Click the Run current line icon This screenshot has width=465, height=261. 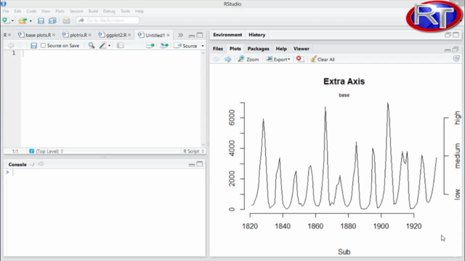(x=150, y=45)
